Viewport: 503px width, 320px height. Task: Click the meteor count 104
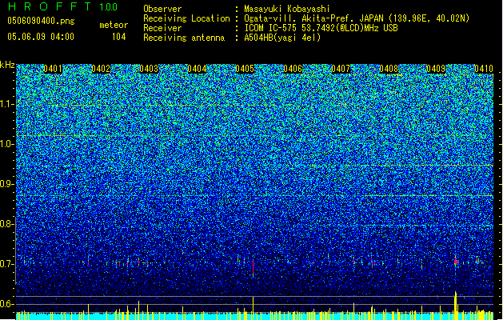pos(118,37)
